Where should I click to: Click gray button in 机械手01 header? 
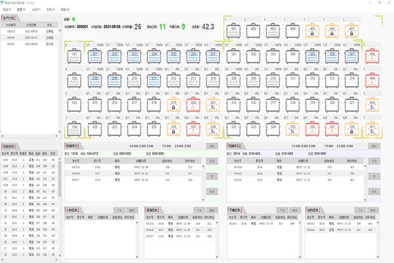[212, 146]
